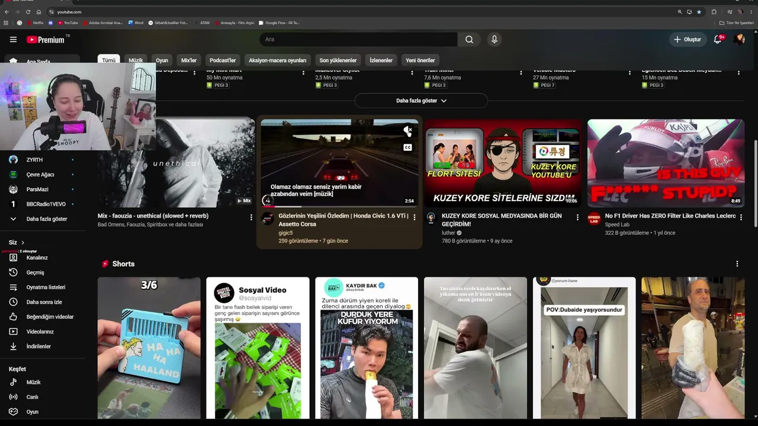Image resolution: width=758 pixels, height=426 pixels.
Task: Unmute the Honda Civic video preview
Action: [407, 131]
